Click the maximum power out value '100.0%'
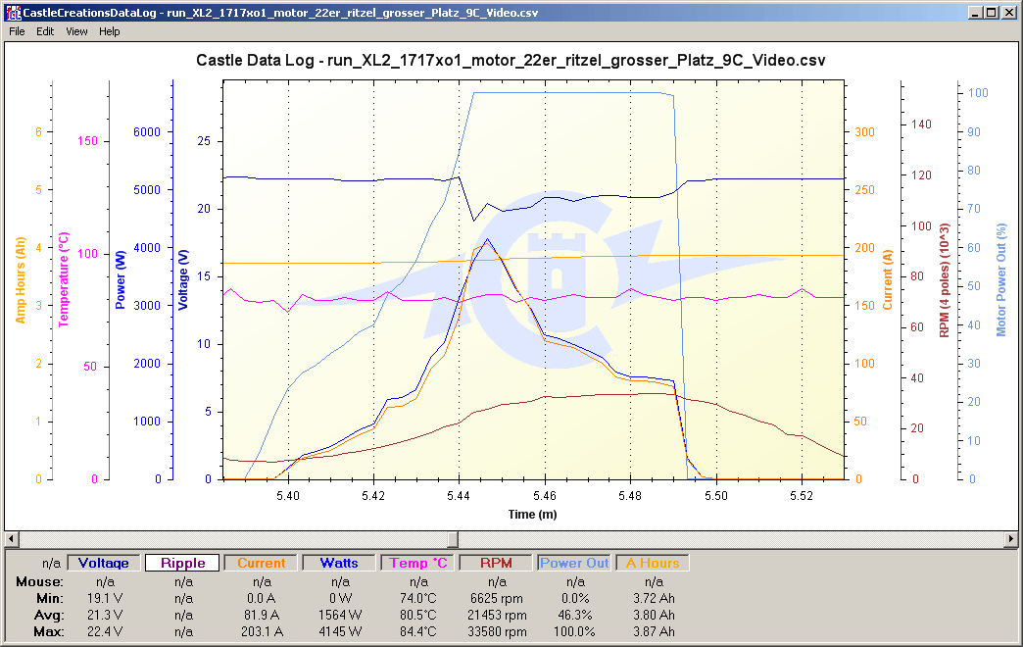1023x647 pixels. 575,631
